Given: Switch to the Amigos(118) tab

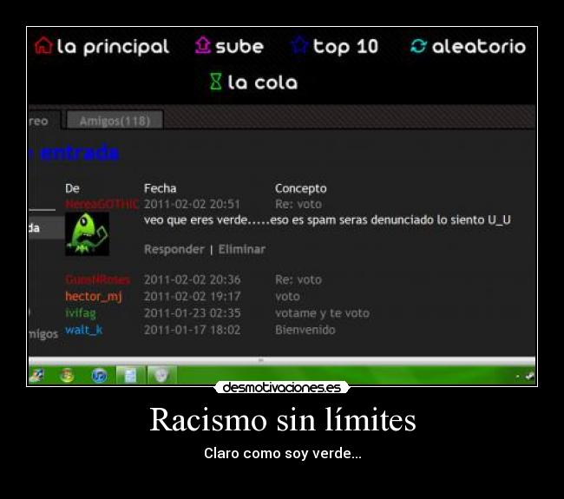Looking at the screenshot, I should pyautogui.click(x=115, y=121).
